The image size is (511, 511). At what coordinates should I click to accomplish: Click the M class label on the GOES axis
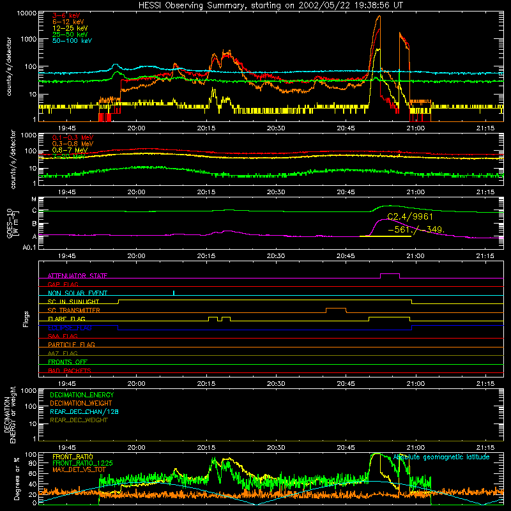tap(34, 199)
